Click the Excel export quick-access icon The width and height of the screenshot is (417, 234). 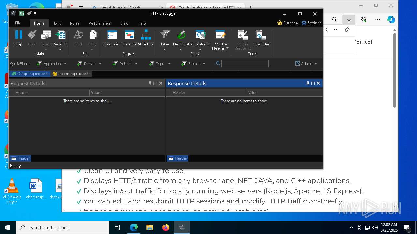pyautogui.click(x=22, y=13)
